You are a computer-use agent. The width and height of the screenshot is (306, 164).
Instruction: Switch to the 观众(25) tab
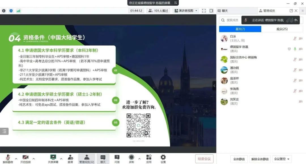[282, 29]
